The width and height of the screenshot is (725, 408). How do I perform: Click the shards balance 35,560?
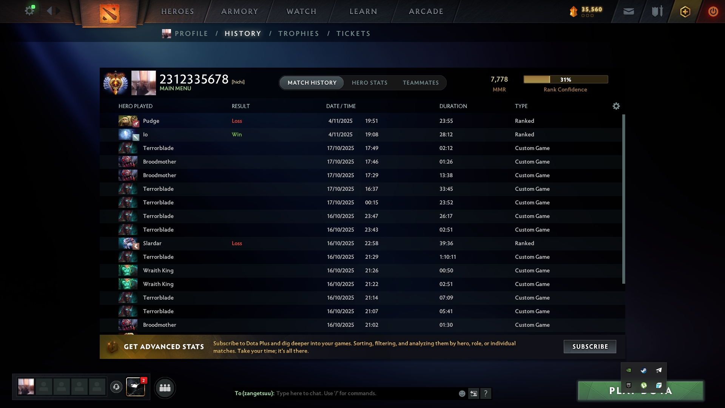coord(591,9)
